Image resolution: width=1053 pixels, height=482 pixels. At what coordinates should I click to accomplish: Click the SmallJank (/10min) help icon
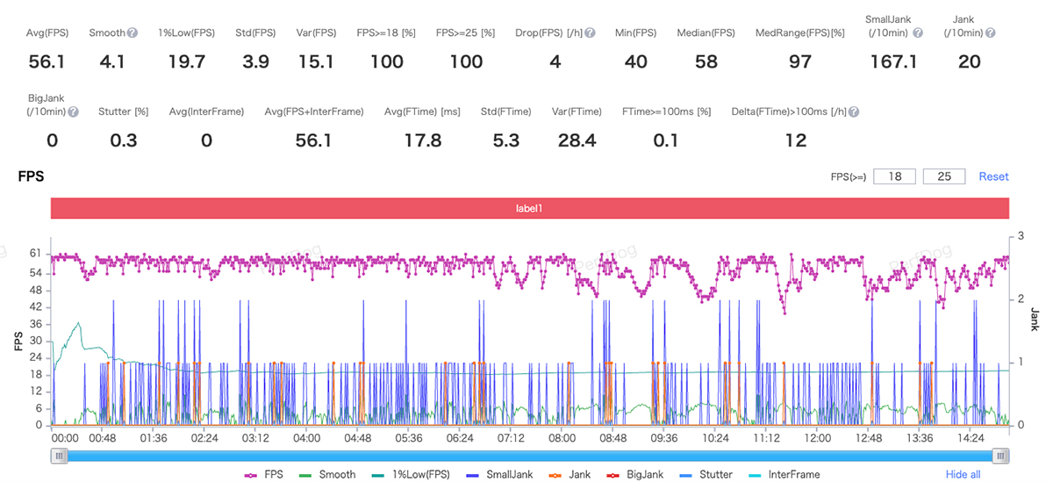(917, 33)
